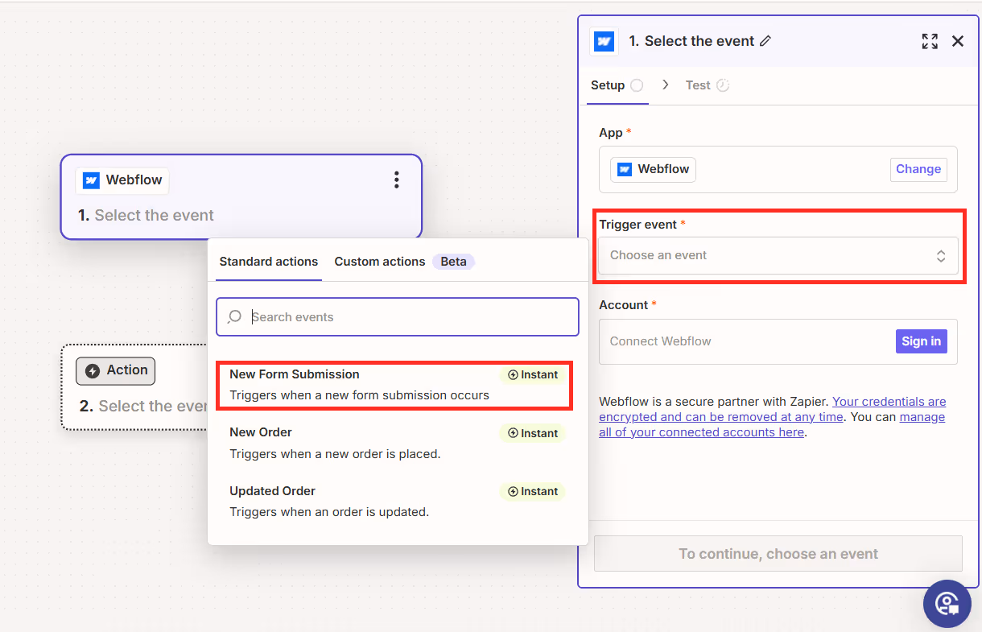The image size is (982, 632).
Task: Switch to the Custom actions tab
Action: 380,262
